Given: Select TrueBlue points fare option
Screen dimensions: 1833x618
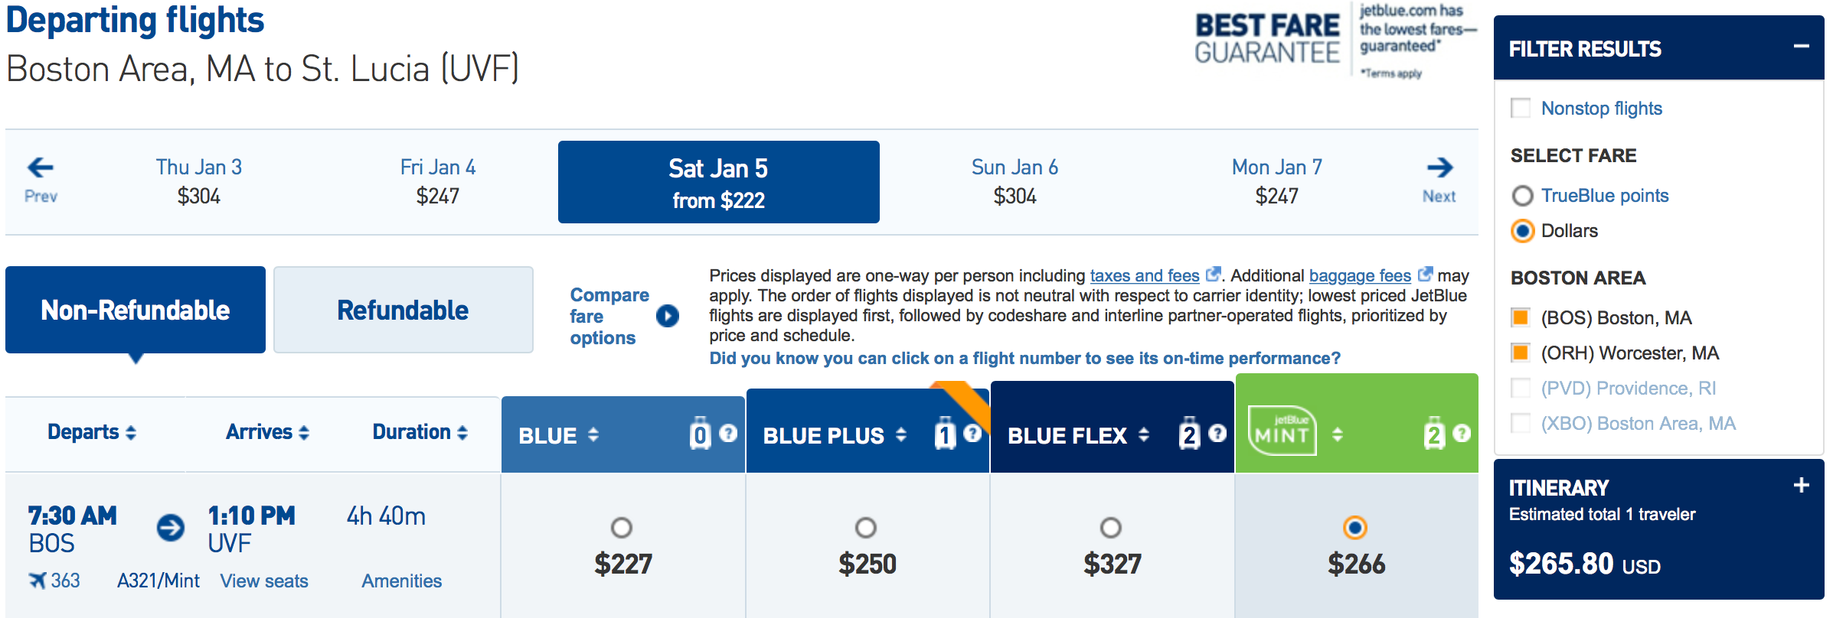Looking at the screenshot, I should pyautogui.click(x=1522, y=196).
